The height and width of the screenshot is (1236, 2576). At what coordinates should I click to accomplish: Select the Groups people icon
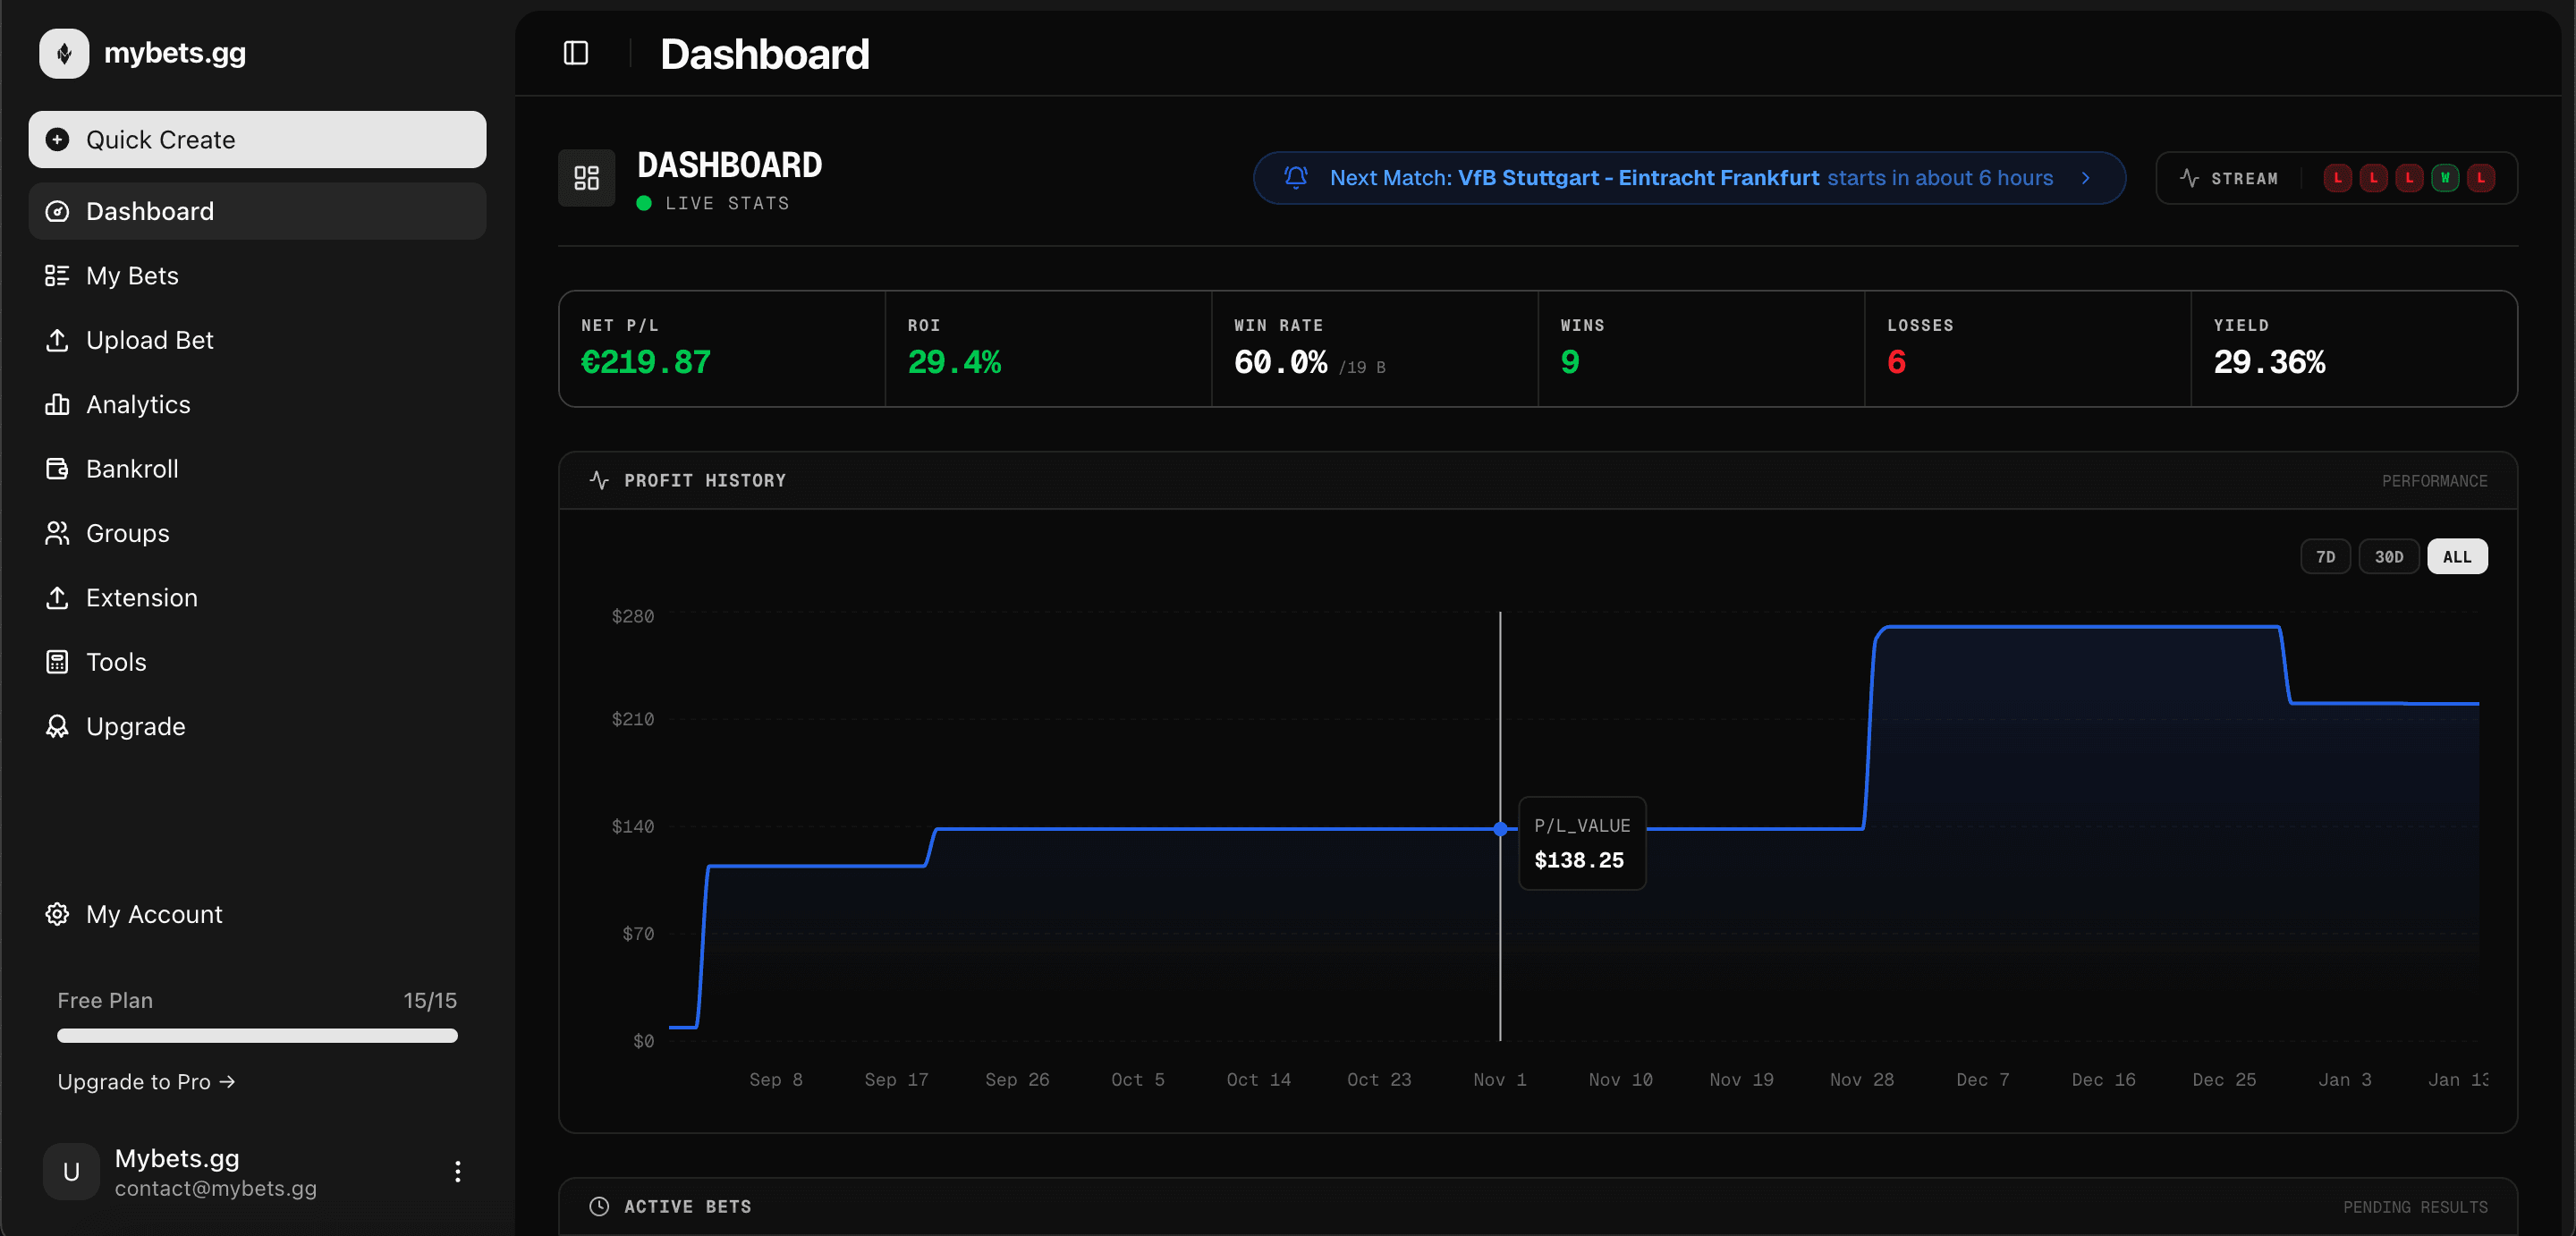tap(58, 533)
